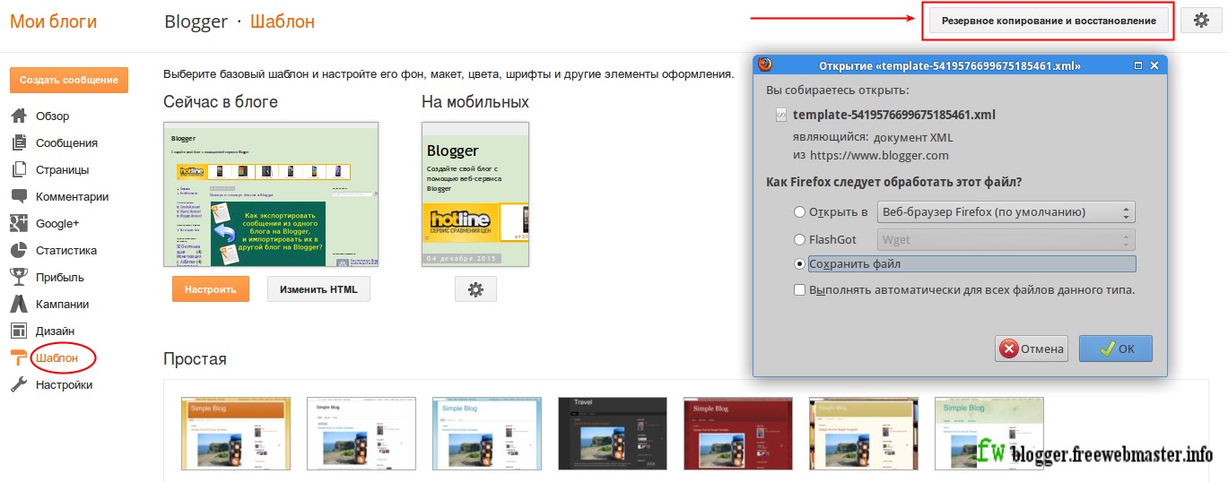Click the orange Настроить button
Screen dimensions: 1228x482
tap(210, 289)
